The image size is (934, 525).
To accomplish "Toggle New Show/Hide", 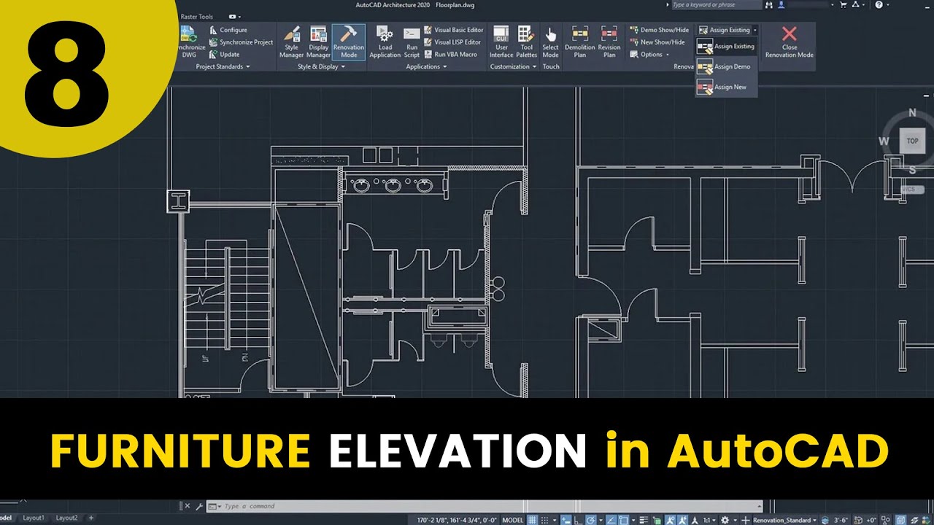I will (x=657, y=42).
